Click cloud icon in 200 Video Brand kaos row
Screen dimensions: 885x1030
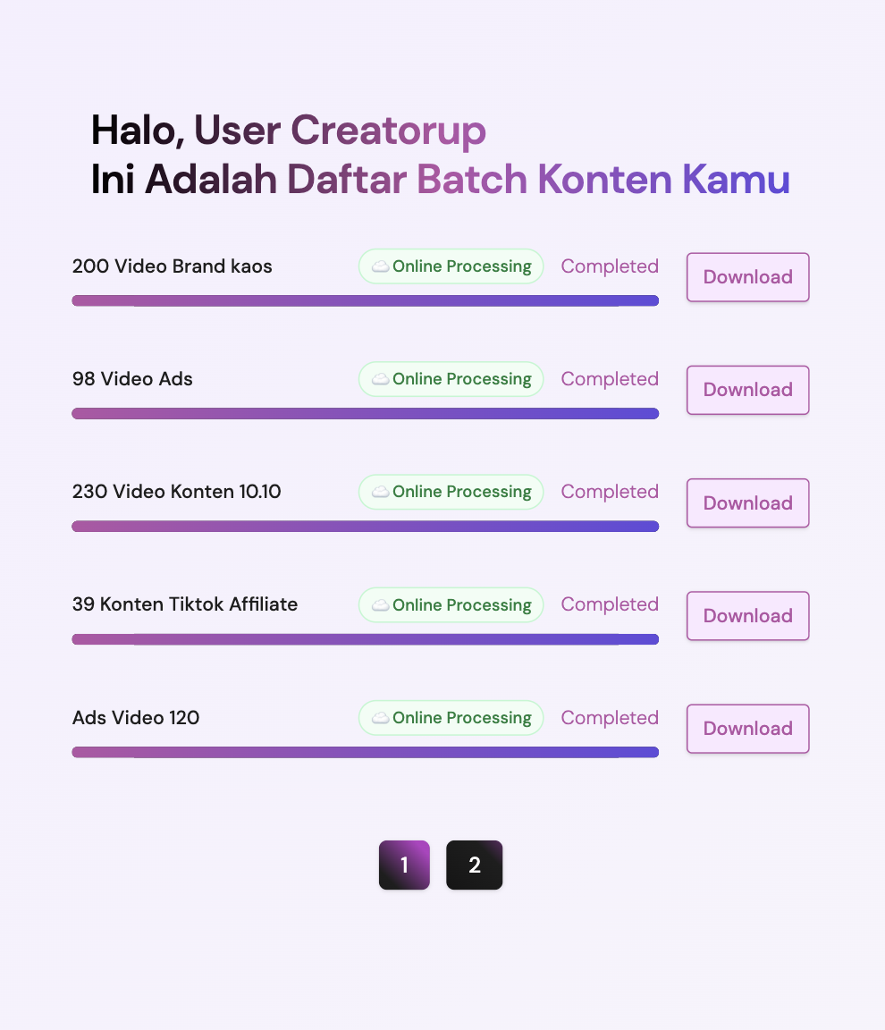(x=380, y=266)
